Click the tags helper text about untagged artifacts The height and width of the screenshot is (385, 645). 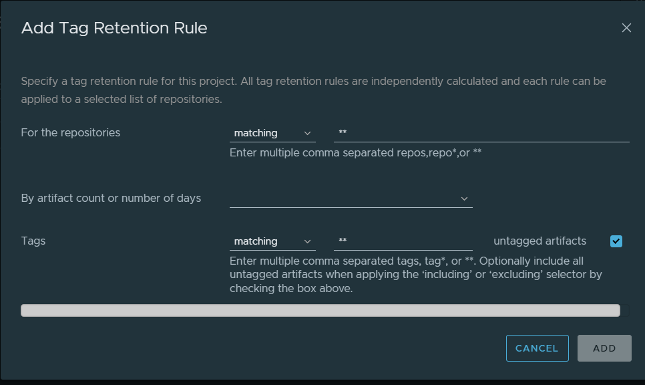(415, 274)
